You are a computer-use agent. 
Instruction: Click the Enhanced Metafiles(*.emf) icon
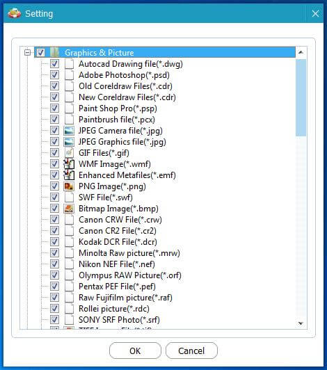pos(69,175)
